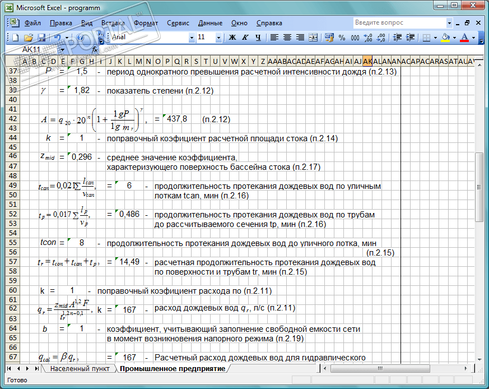The height and width of the screenshot is (389, 489).
Task: Open the Правка menu
Action: tap(61, 23)
